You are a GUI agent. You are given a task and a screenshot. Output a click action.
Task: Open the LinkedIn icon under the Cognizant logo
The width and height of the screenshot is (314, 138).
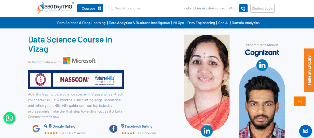point(262,65)
